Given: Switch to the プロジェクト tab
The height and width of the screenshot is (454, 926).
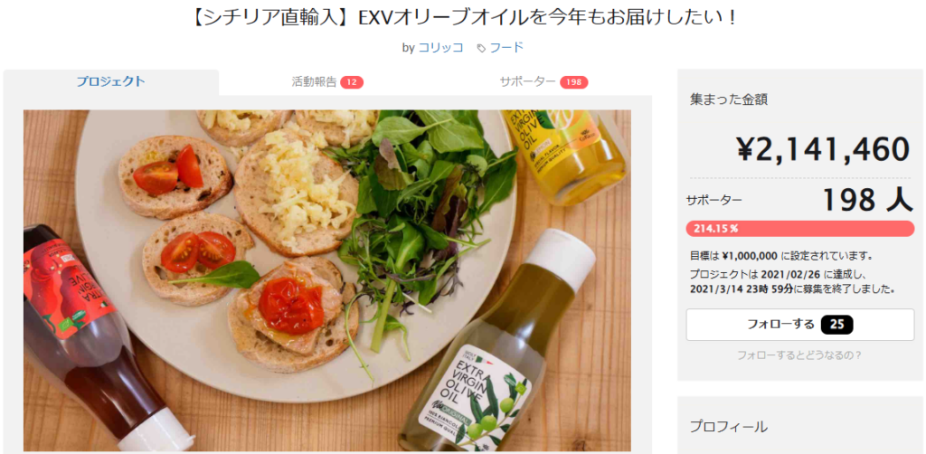Looking at the screenshot, I should pos(111,82).
